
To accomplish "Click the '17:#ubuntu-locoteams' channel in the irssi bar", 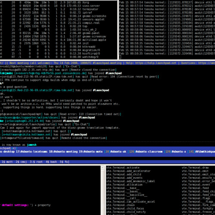I will point(32,152).
